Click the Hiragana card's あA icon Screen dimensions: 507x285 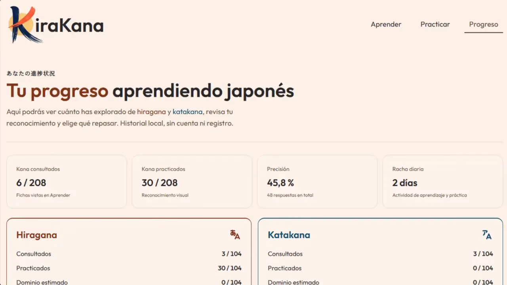(235, 235)
